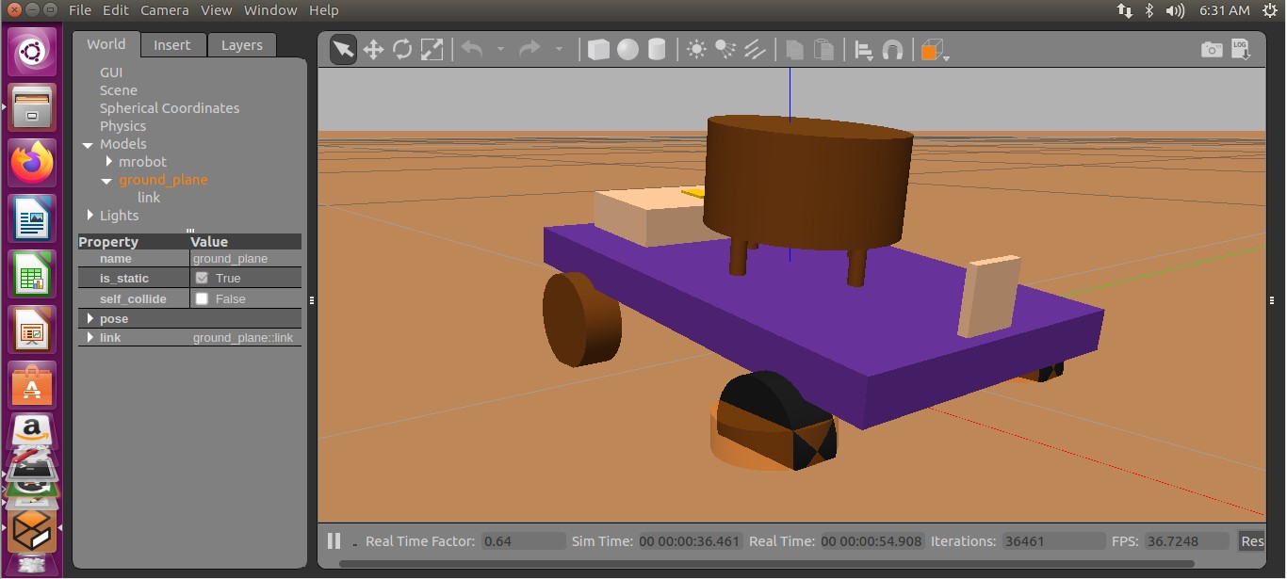Insert a sphere shape

(x=627, y=50)
